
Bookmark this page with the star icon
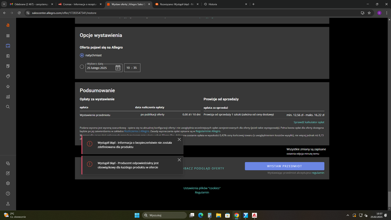point(369,13)
